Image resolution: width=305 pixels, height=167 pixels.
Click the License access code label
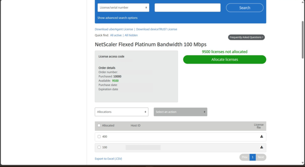111,57
